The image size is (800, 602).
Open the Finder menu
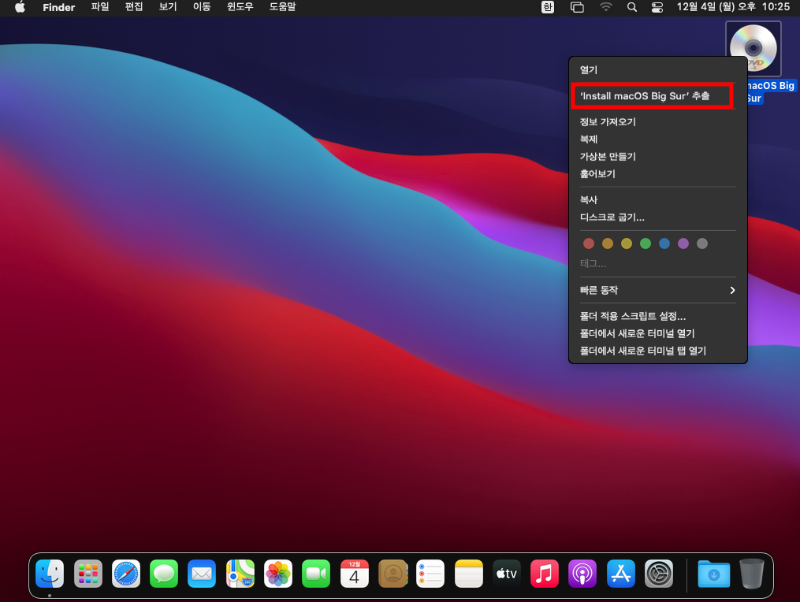tap(58, 7)
